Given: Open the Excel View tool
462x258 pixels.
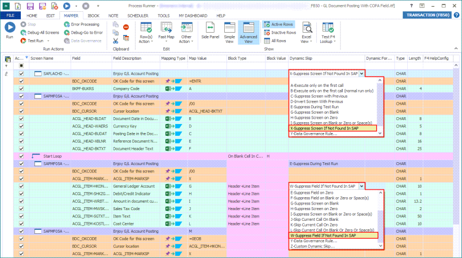Looking at the screenshot, I should tap(307, 32).
